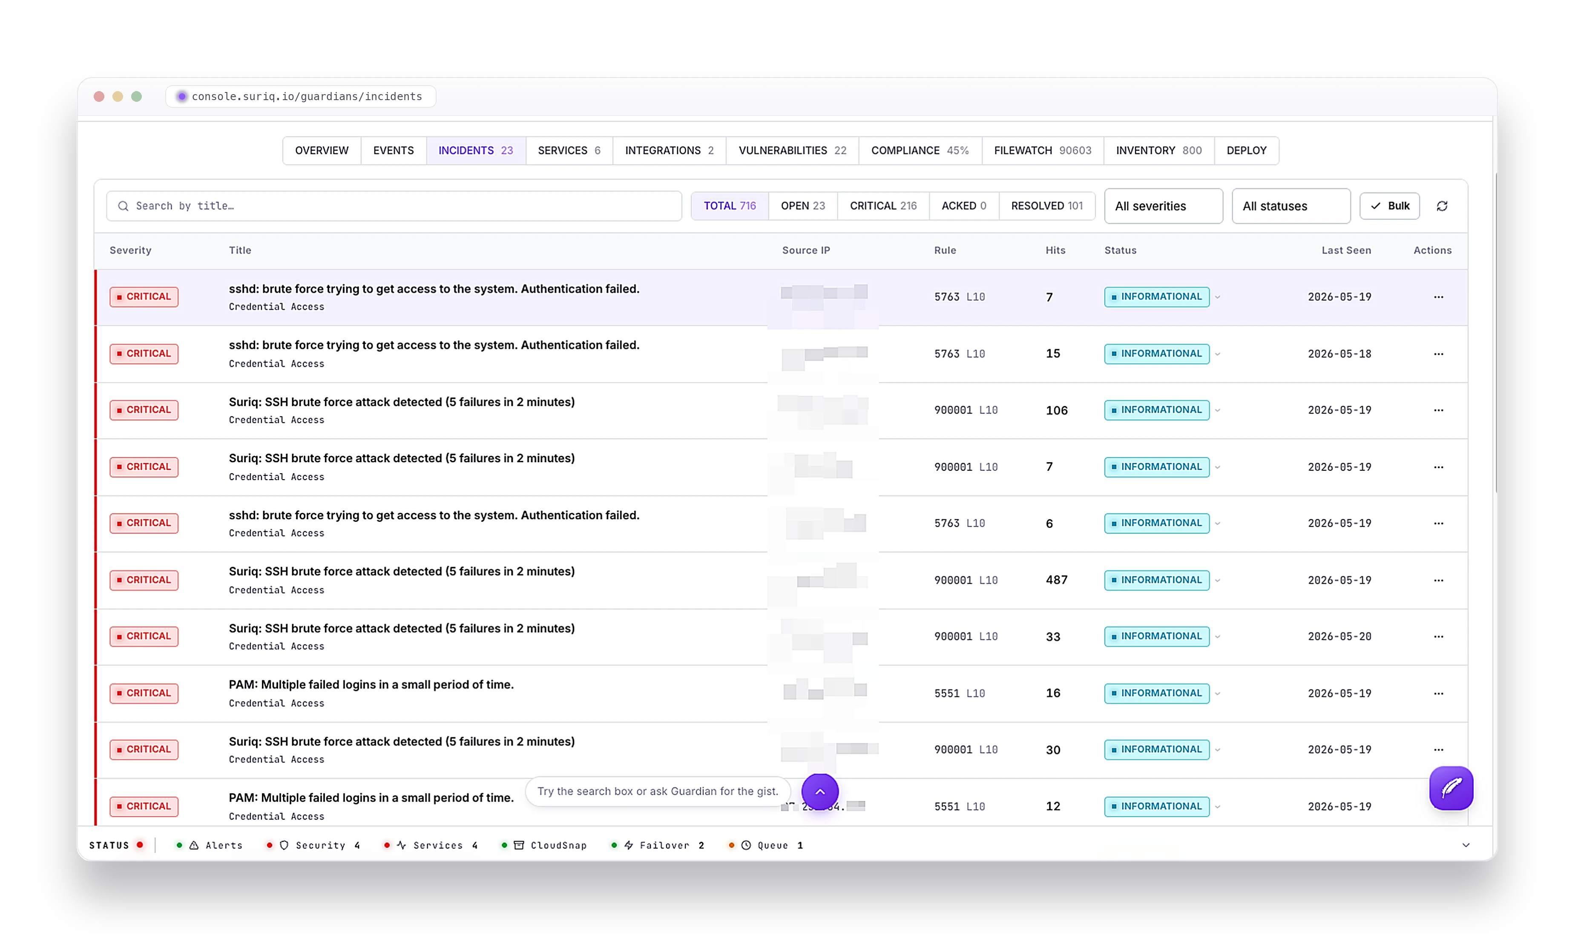This screenshot has height=938, width=1575.
Task: Filter by Acked 0 incidents
Action: [963, 206]
